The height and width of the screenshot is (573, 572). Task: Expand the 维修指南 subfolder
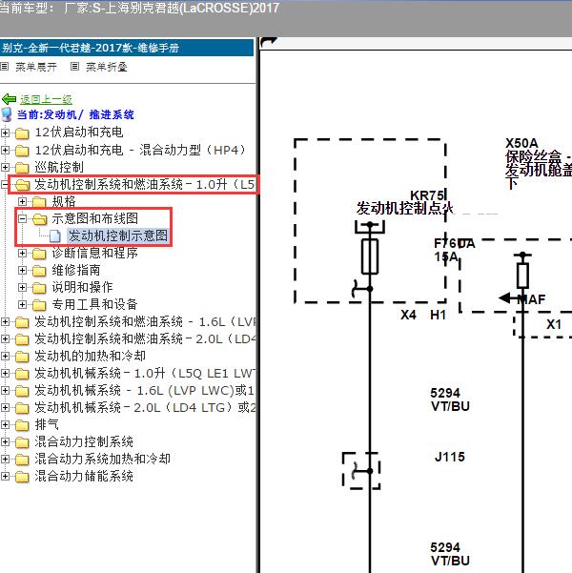(22, 270)
